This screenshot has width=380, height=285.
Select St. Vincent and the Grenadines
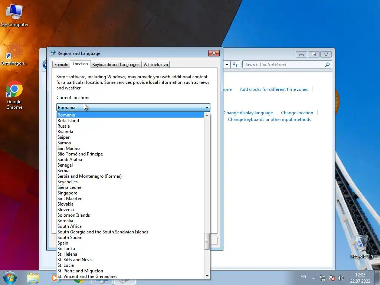coord(130,276)
